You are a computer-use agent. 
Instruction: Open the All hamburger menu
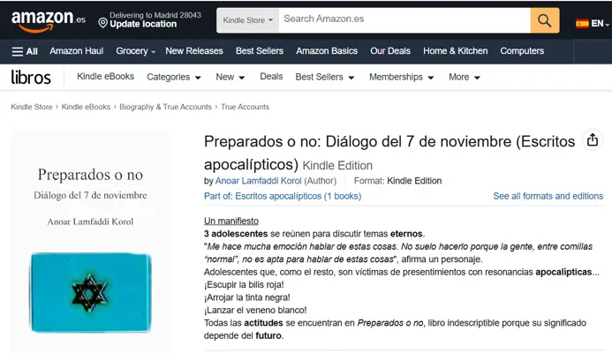25,51
